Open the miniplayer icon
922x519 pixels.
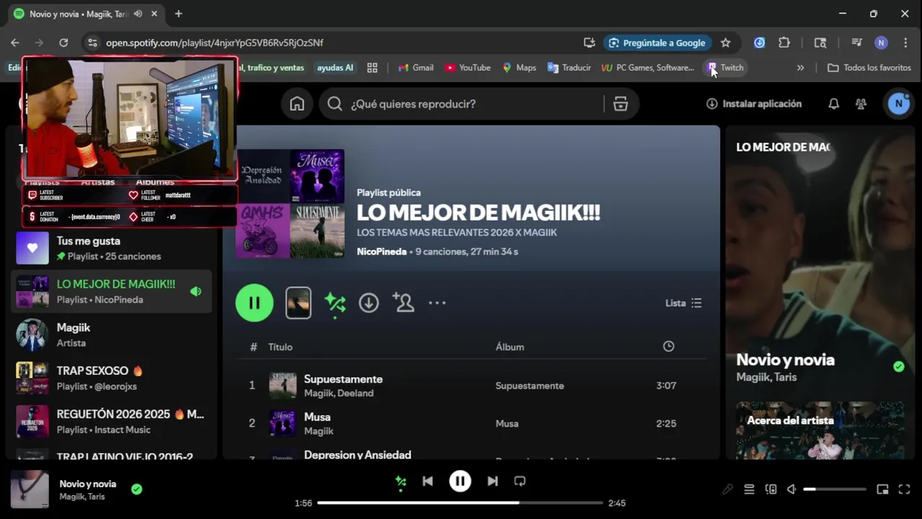point(882,489)
